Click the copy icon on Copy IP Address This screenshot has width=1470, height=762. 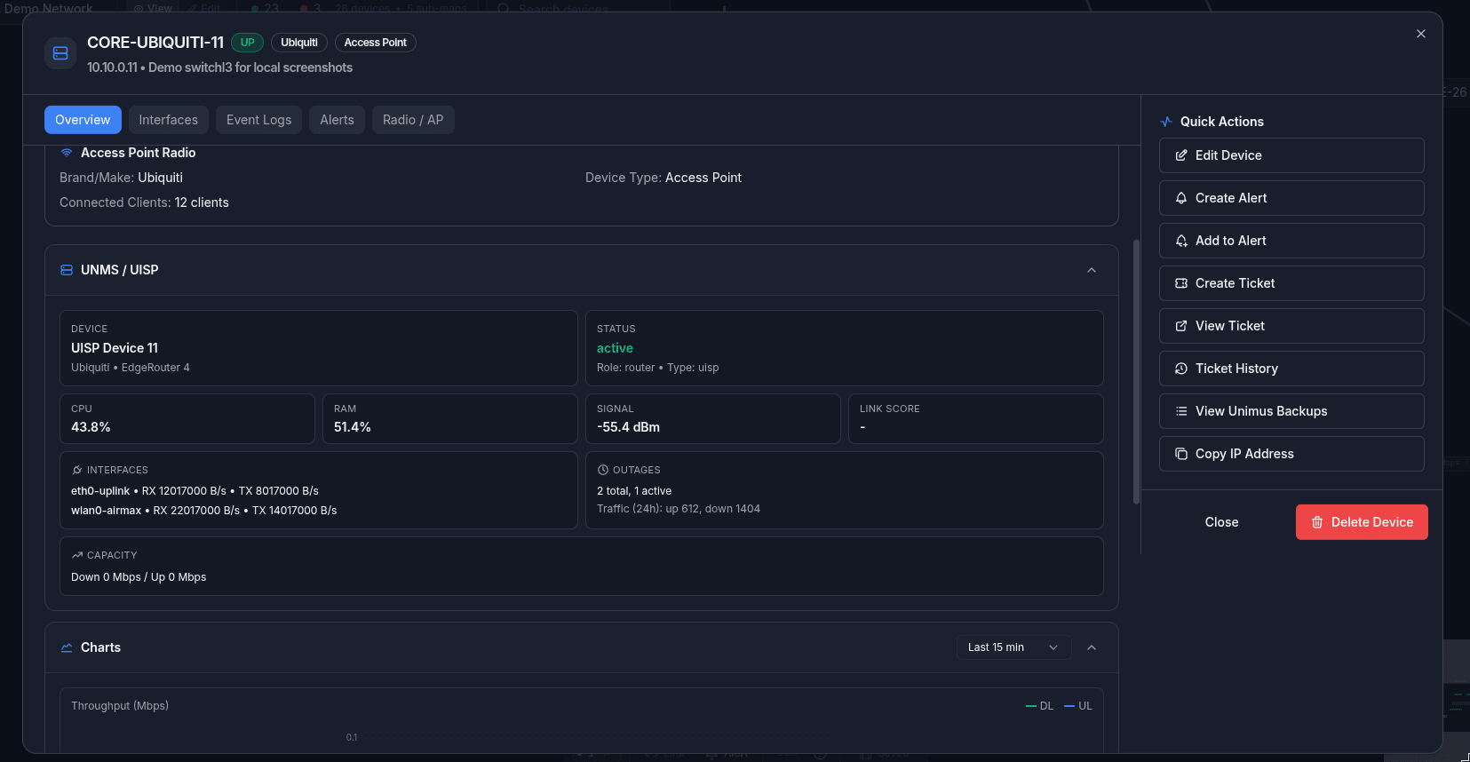pyautogui.click(x=1181, y=454)
